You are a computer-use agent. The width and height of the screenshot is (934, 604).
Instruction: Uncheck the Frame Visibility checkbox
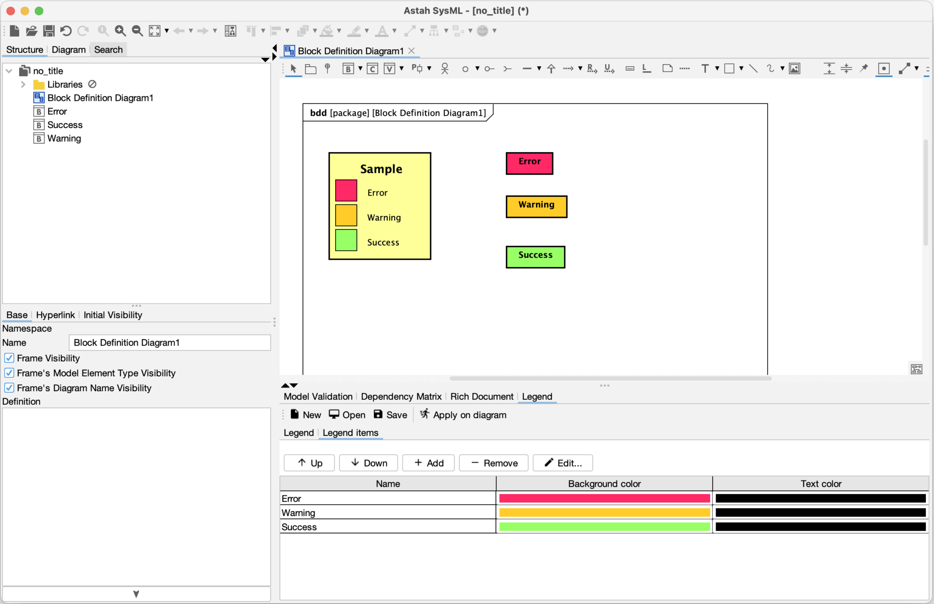[x=9, y=358]
